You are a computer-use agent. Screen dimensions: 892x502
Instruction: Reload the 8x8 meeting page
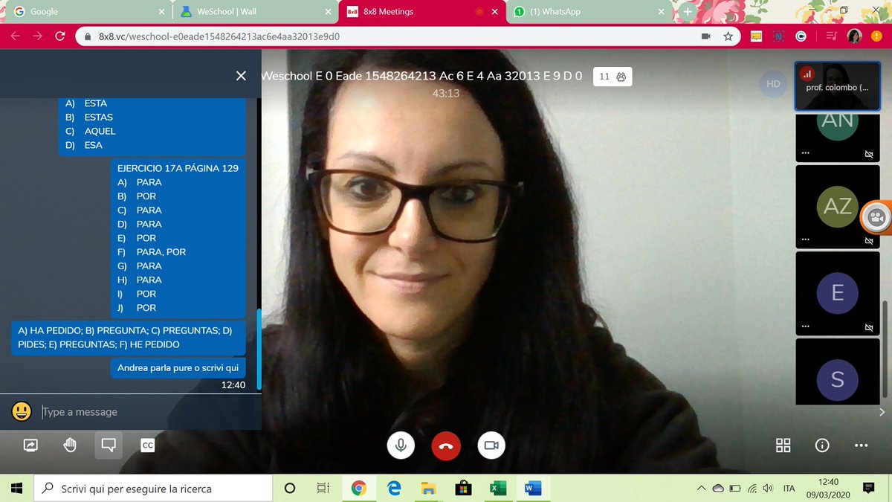point(61,36)
